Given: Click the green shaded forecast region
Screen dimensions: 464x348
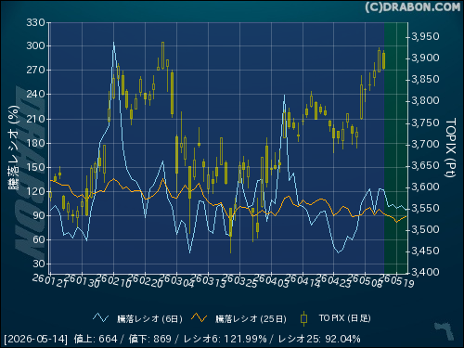Looking at the screenshot, I should tap(396, 148).
